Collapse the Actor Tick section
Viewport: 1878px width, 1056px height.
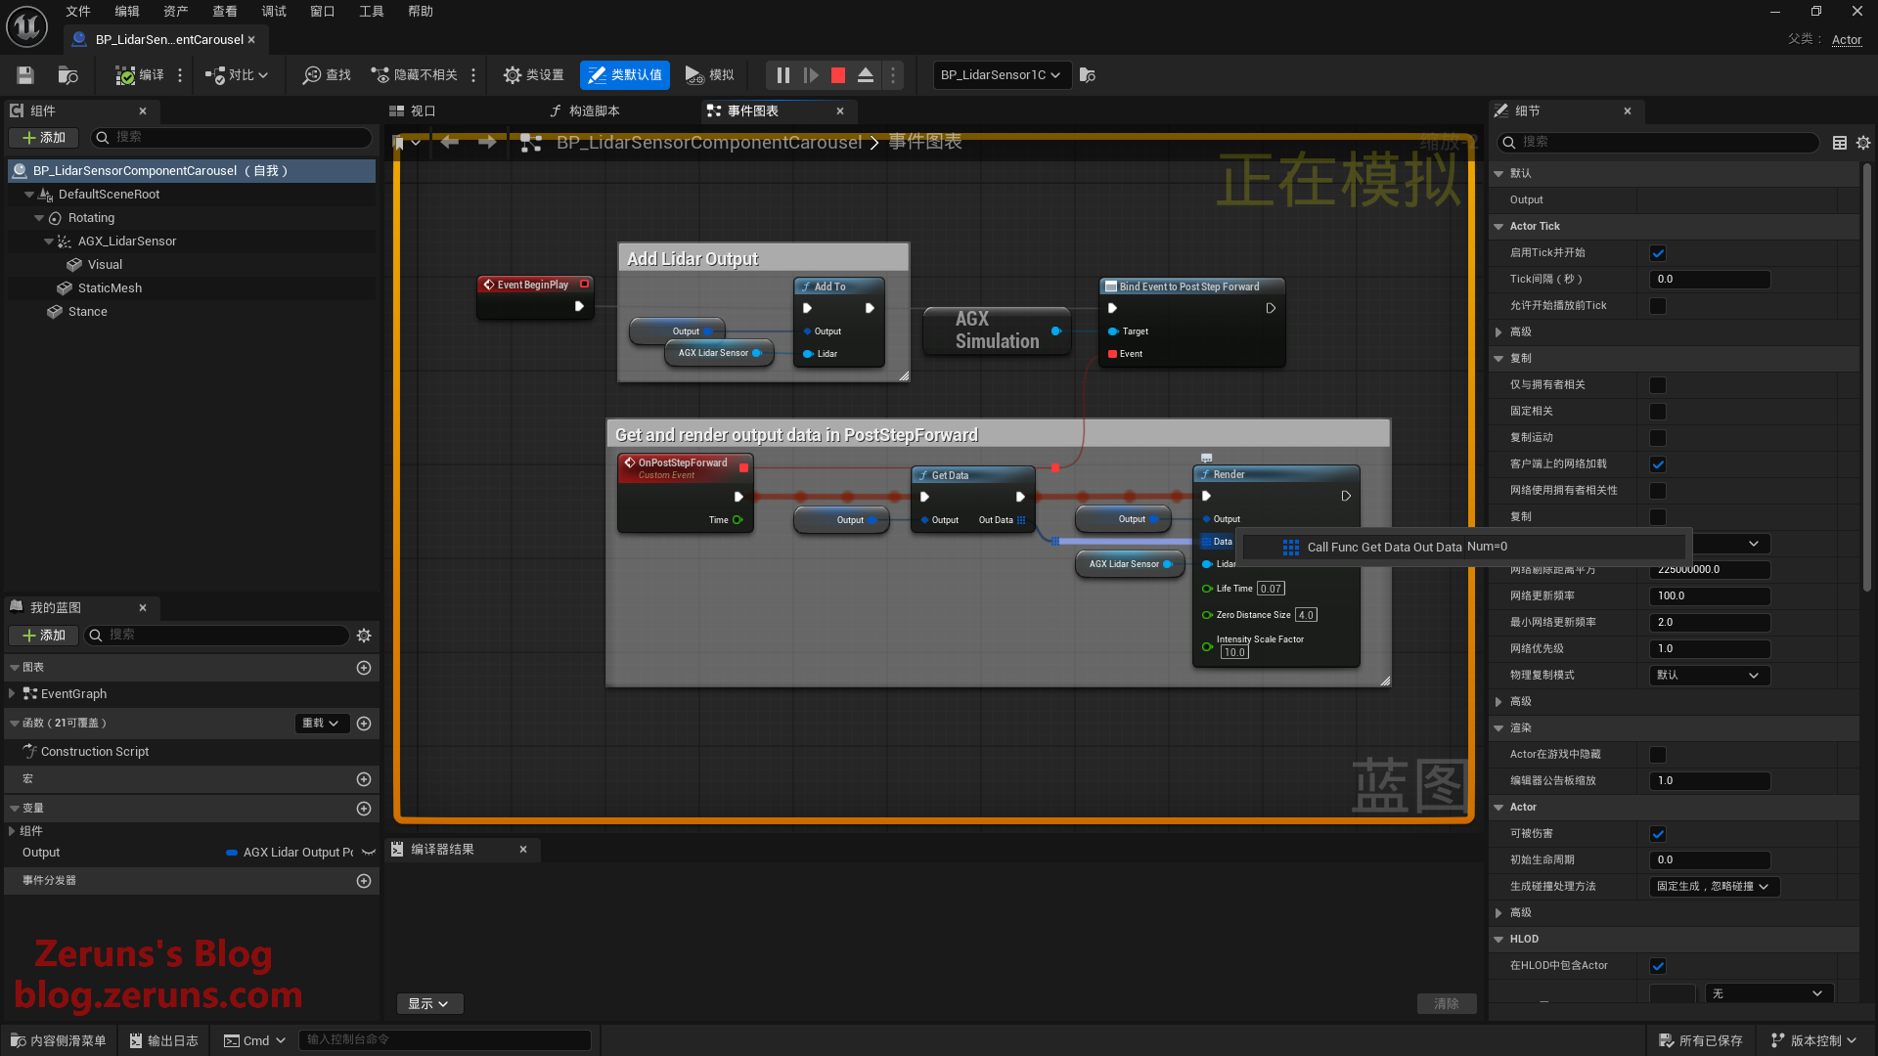point(1498,226)
